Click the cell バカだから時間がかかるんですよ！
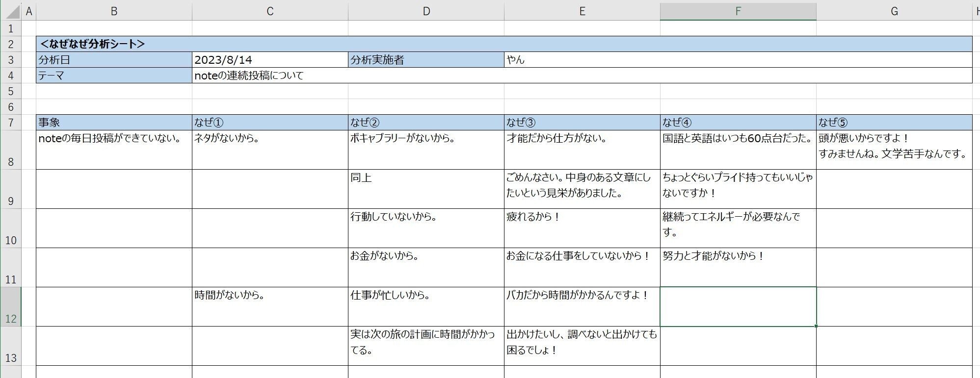980x378 pixels. pyautogui.click(x=582, y=307)
